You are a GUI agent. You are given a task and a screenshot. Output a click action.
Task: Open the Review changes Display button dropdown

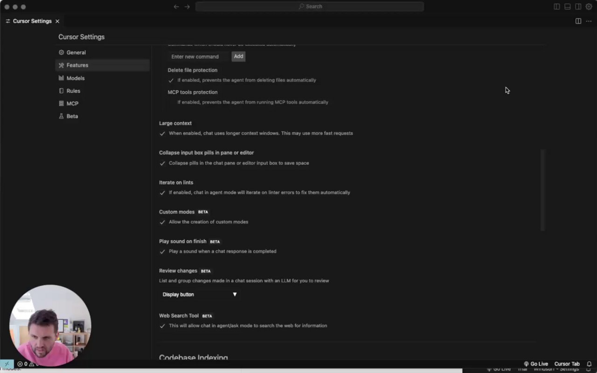tap(200, 294)
